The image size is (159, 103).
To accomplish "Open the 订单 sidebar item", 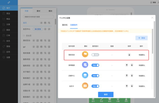I will point(9,35).
